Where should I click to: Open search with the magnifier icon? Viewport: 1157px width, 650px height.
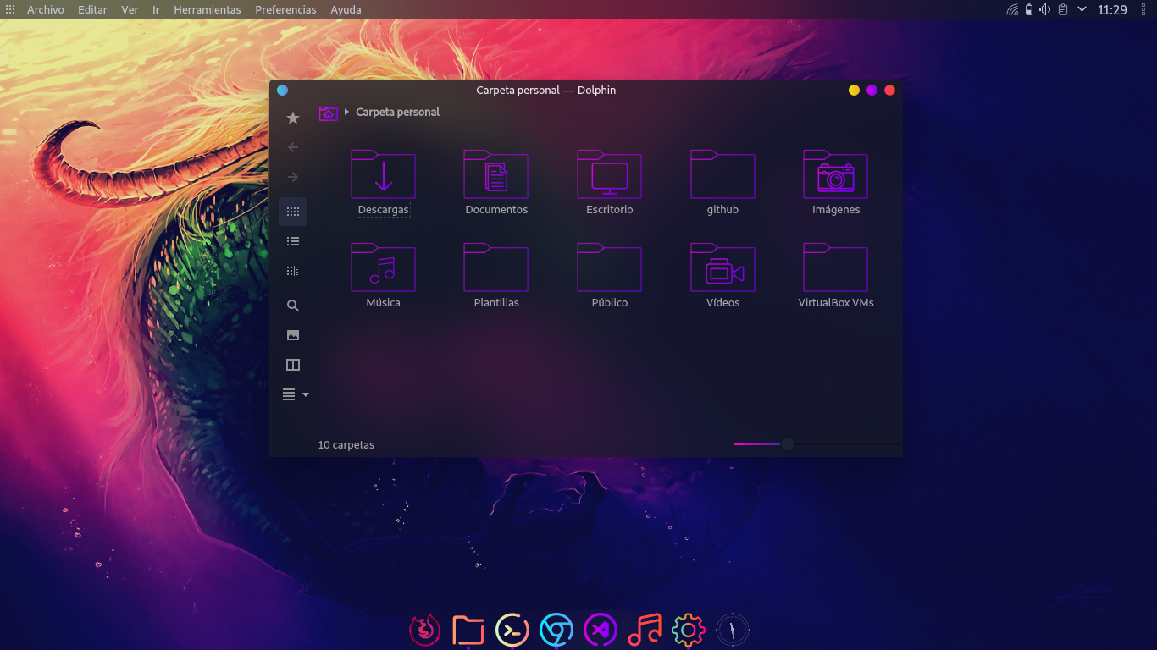(293, 306)
